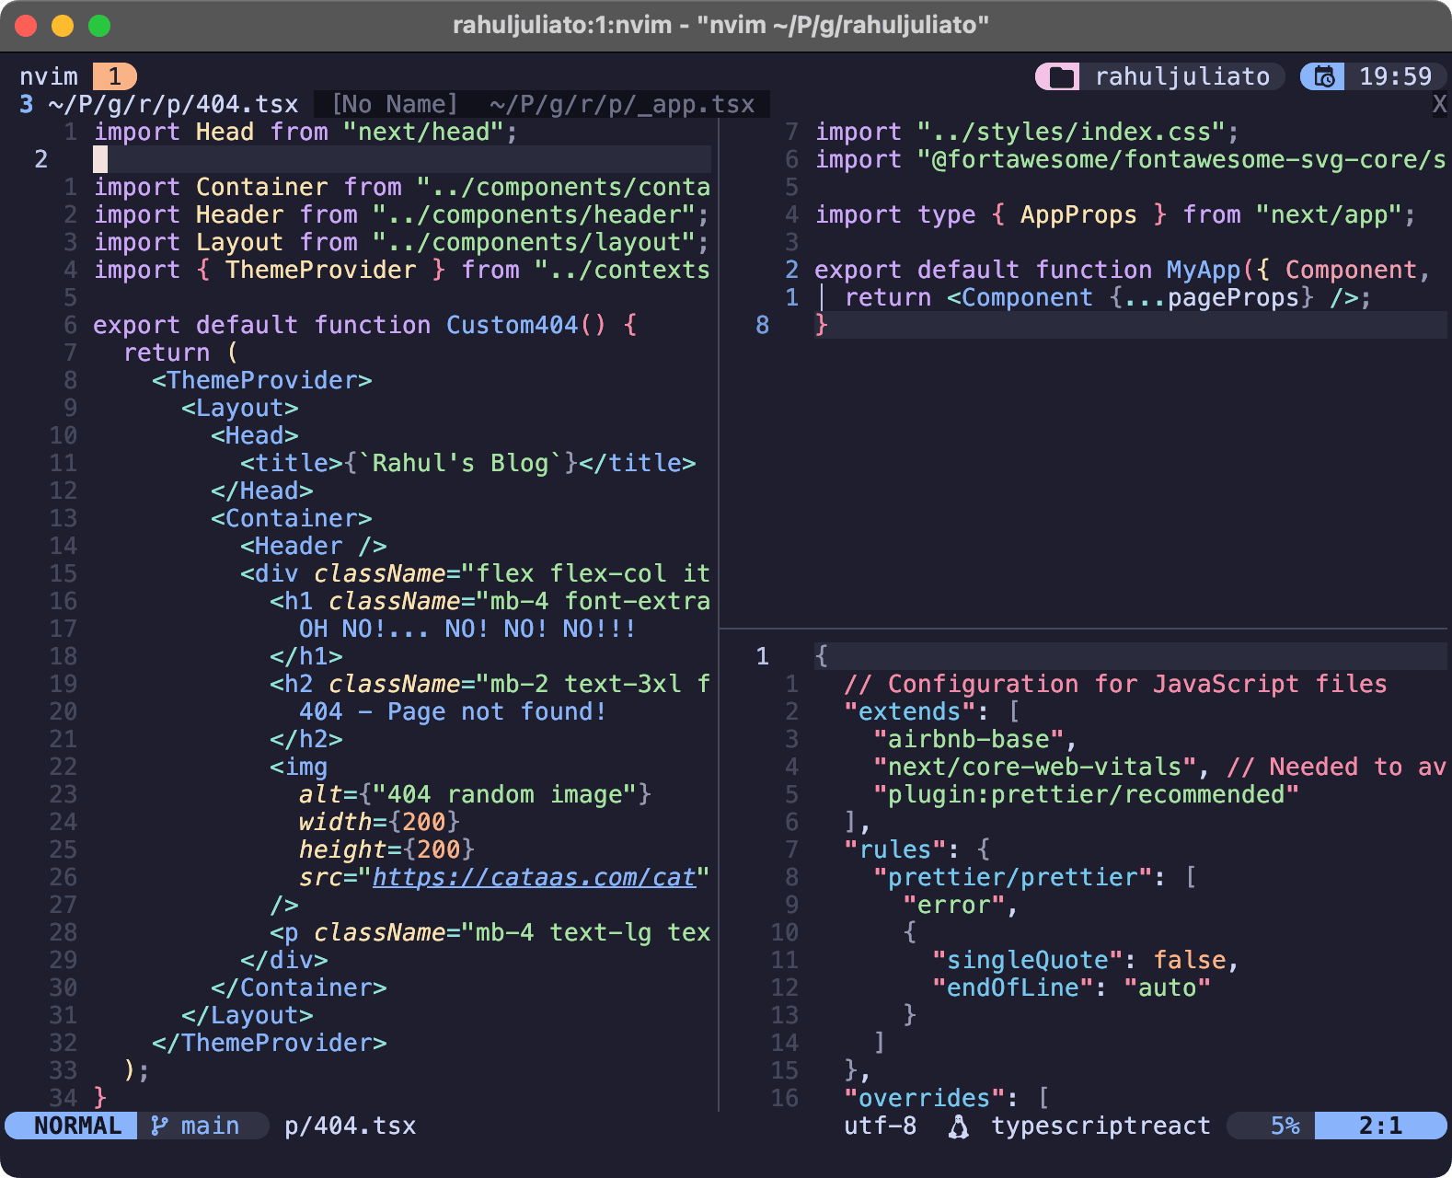1452x1178 pixels.
Task: Click the NORMAL mode indicator
Action: [77, 1126]
